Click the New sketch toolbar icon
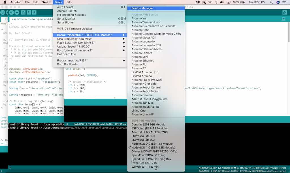This screenshot has height=173, width=290. click(23, 12)
